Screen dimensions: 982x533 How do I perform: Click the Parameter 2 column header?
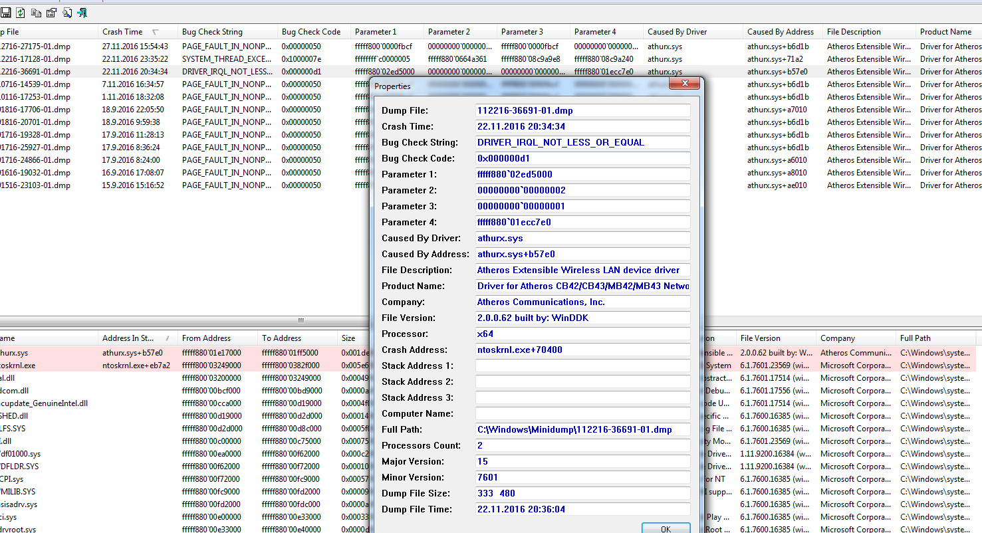pyautogui.click(x=461, y=32)
